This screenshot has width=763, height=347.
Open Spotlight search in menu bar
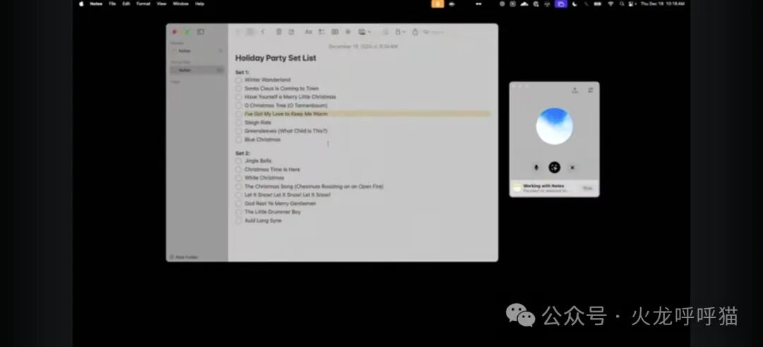click(x=622, y=4)
